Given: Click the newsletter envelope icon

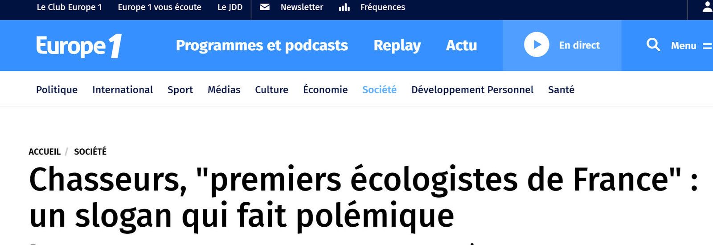Looking at the screenshot, I should click(265, 7).
